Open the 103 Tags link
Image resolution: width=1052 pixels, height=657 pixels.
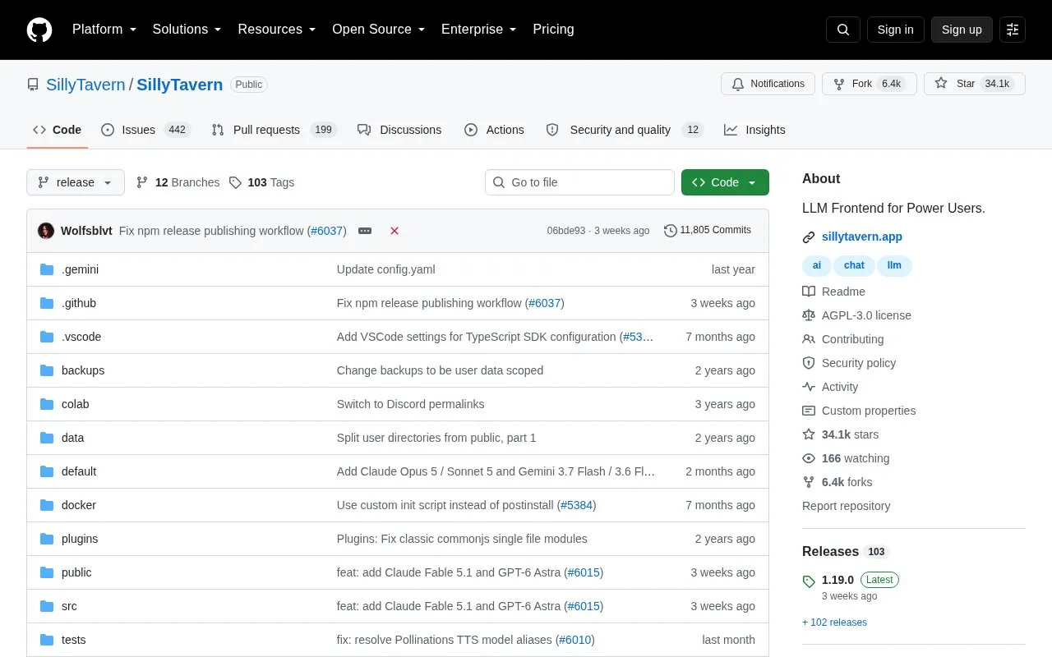click(261, 182)
